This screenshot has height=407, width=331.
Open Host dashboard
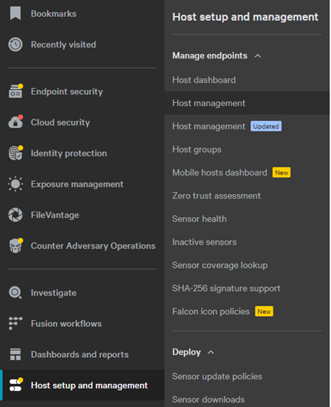[204, 80]
